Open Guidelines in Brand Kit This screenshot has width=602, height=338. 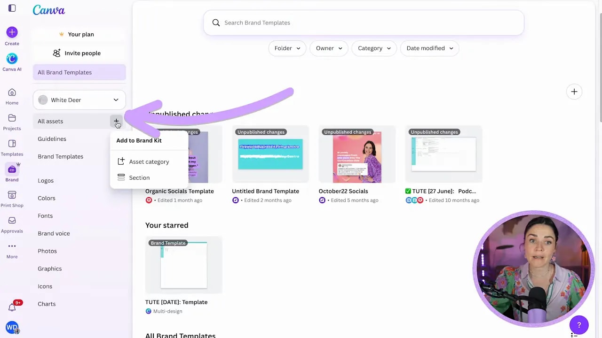coord(52,139)
